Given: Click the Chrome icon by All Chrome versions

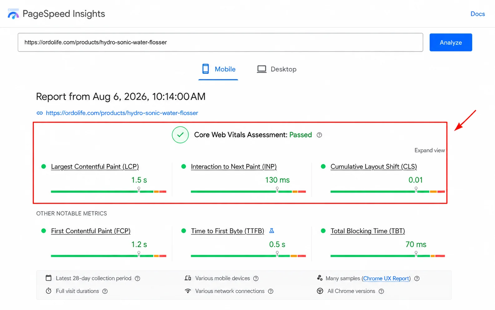Looking at the screenshot, I should [x=320, y=291].
